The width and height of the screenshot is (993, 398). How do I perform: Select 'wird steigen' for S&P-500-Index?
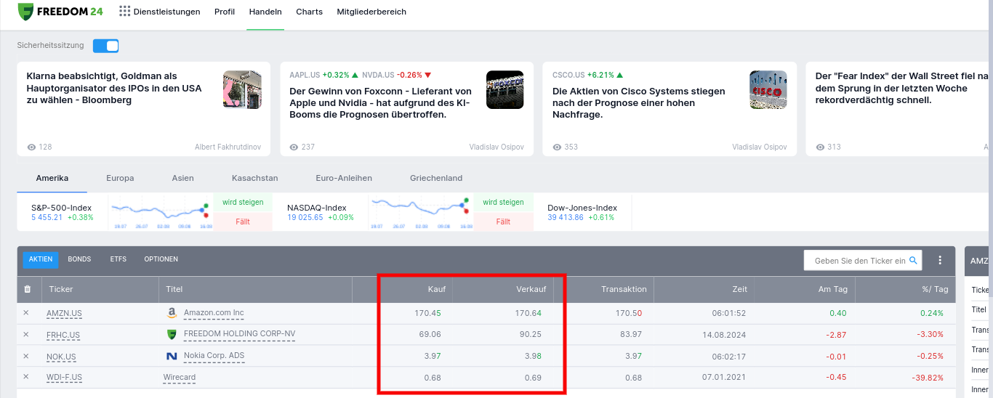click(x=244, y=202)
